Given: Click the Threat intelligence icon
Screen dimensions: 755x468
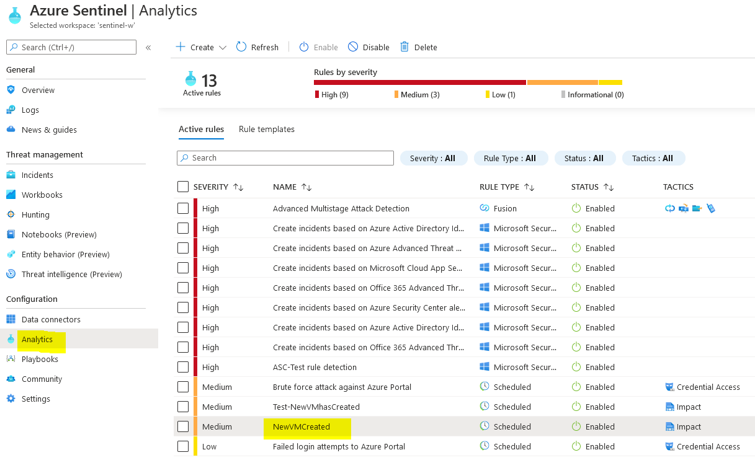Looking at the screenshot, I should pyautogui.click(x=11, y=274).
